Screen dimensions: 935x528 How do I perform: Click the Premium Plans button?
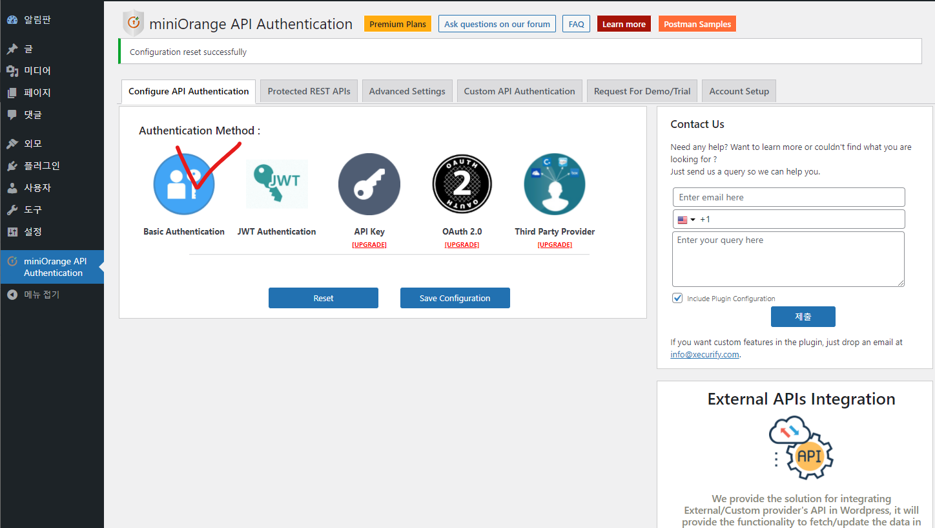398,24
